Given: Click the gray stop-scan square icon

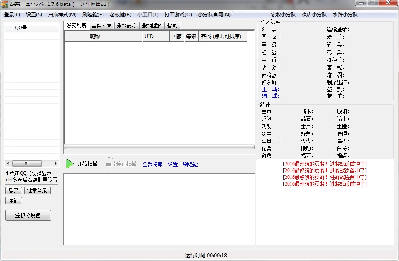Looking at the screenshot, I should (x=108, y=164).
